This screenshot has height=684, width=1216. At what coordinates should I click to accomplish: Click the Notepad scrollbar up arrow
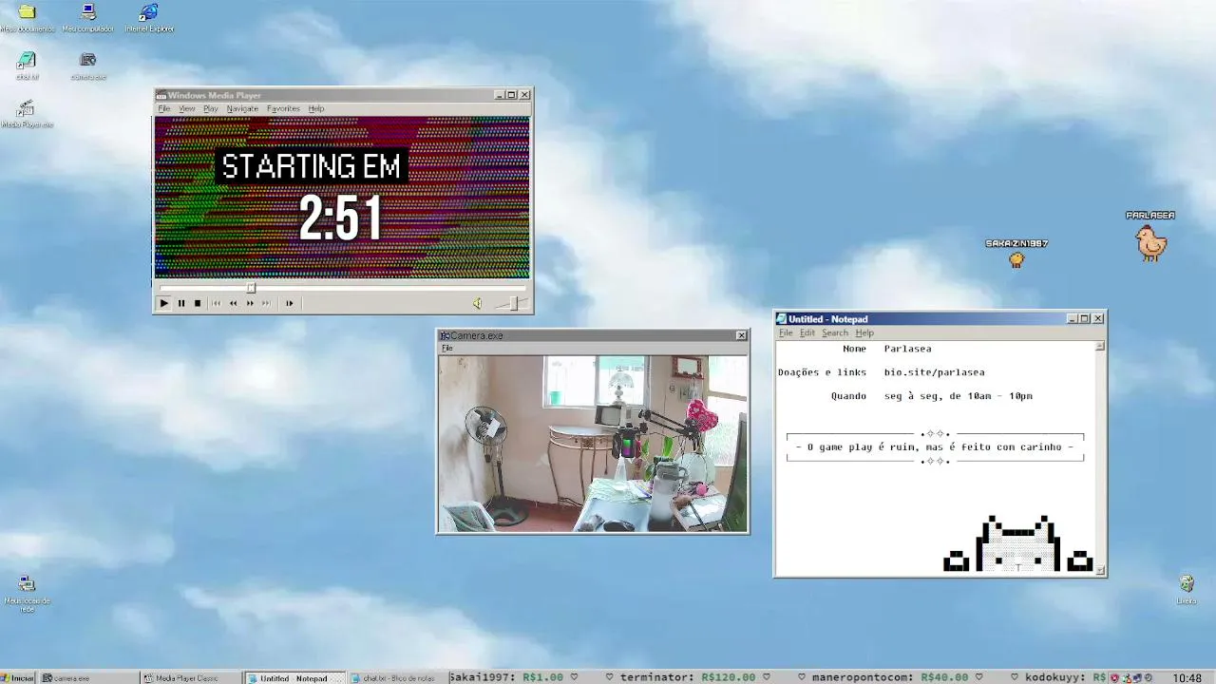1100,346
